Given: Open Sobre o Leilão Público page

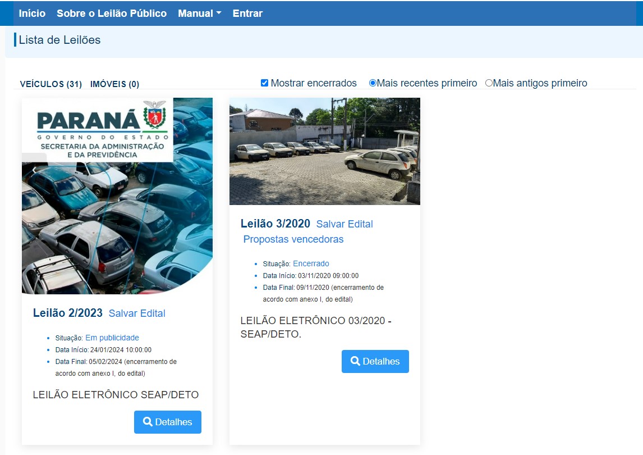Looking at the screenshot, I should (x=112, y=13).
